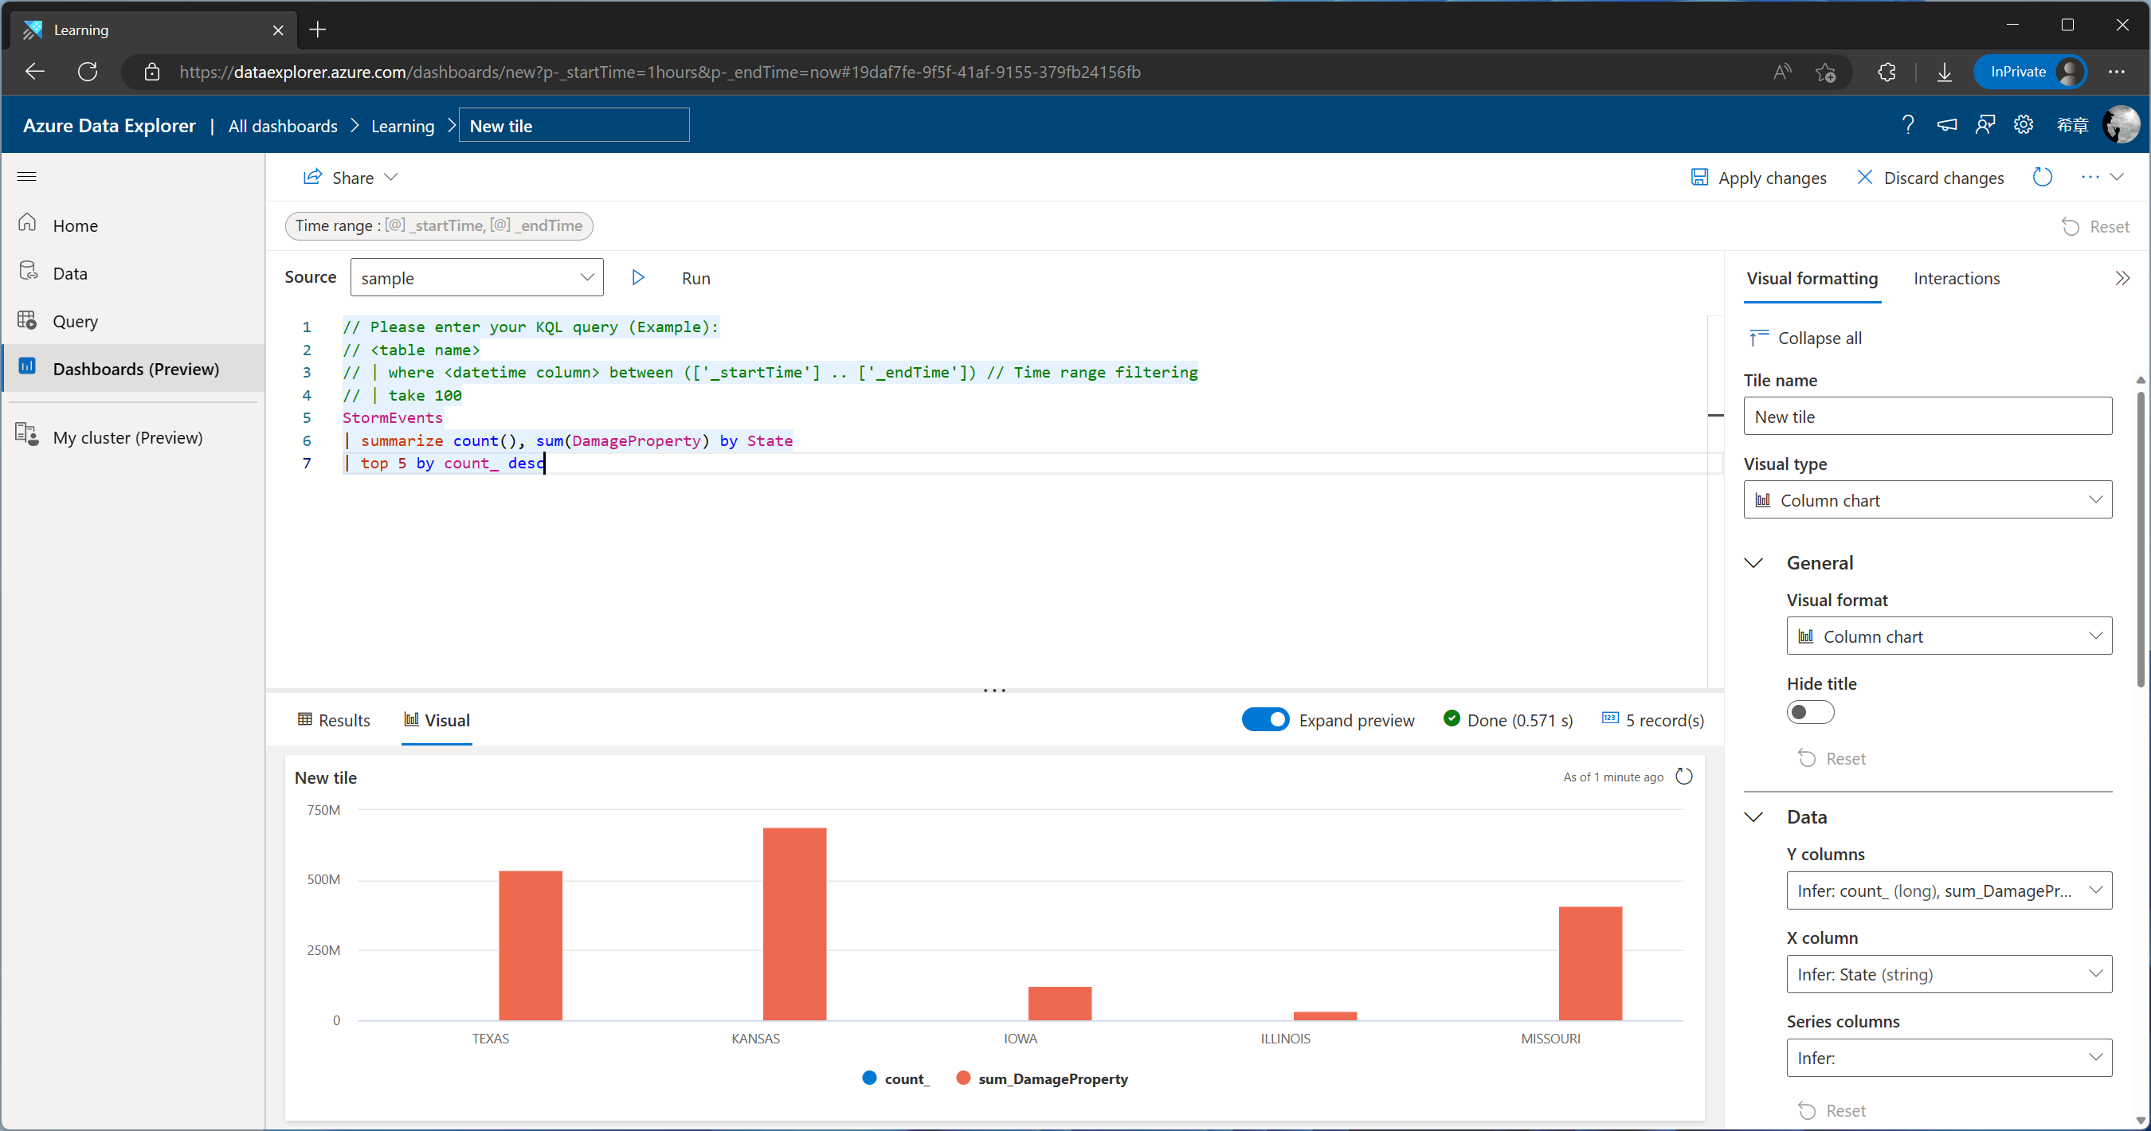Viewport: 2151px width, 1131px height.
Task: Open the more options ellipsis in toolbar
Action: (x=2090, y=177)
